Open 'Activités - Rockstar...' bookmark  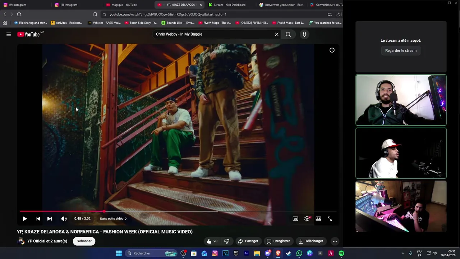tap(66, 23)
